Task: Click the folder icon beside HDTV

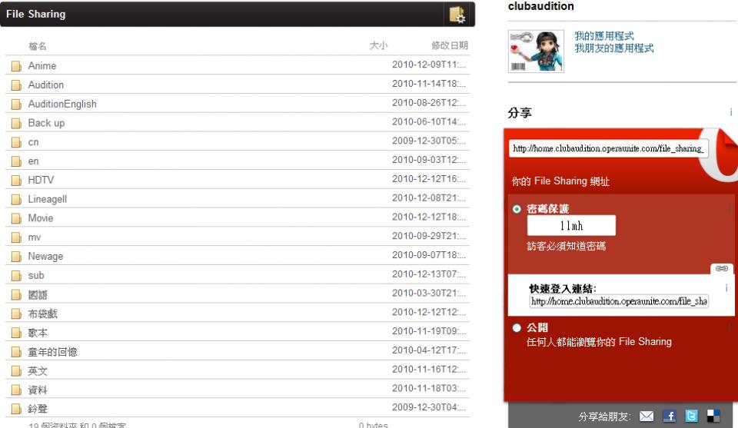Action: [16, 180]
